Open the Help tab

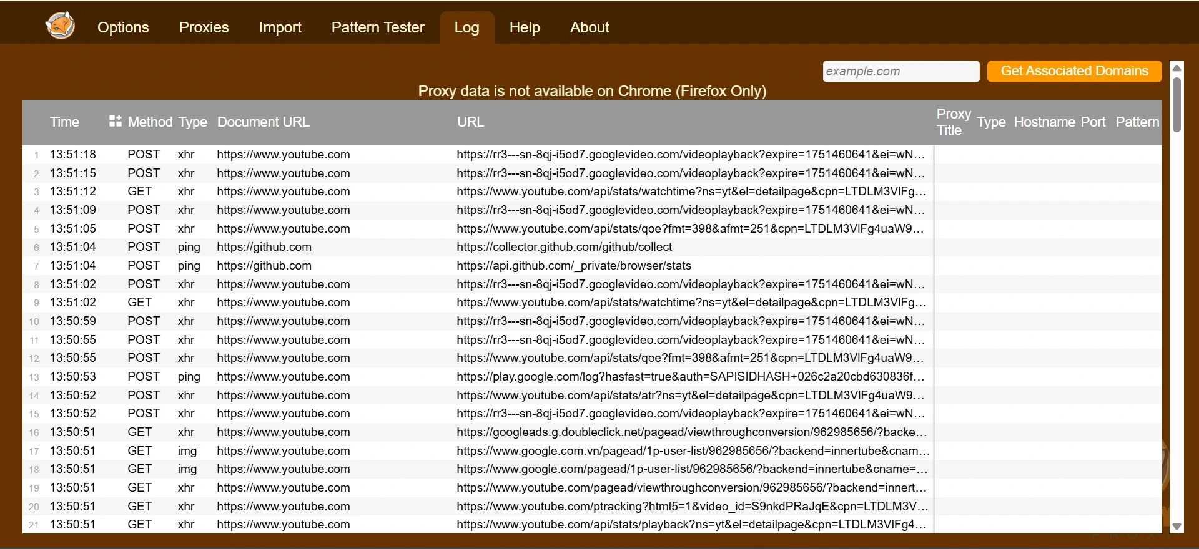[x=524, y=27]
